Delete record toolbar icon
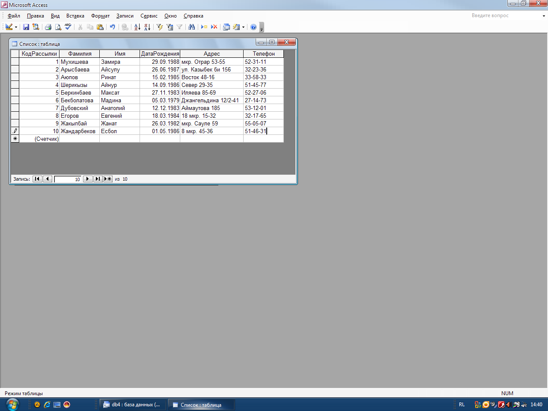548x411 pixels. pyautogui.click(x=214, y=27)
